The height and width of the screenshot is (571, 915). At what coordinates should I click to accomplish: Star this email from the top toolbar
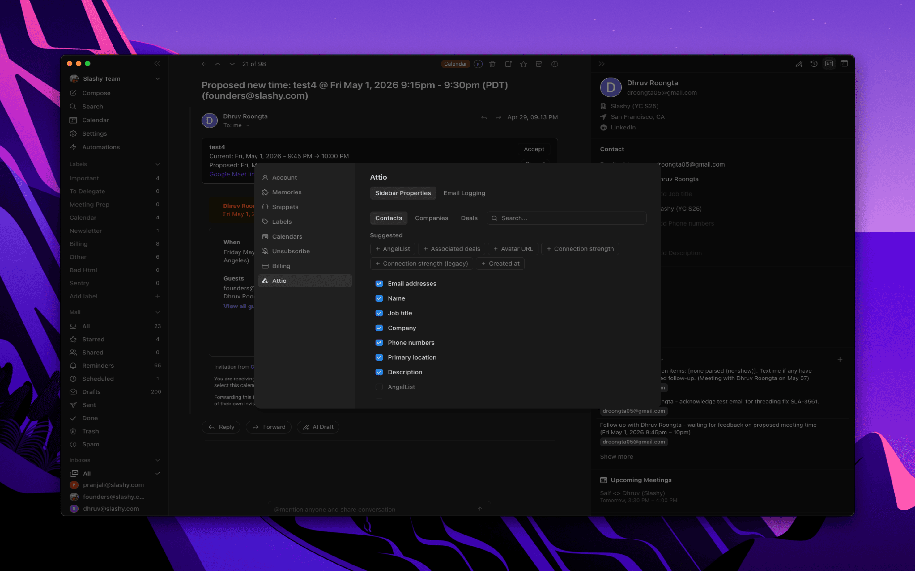pos(523,64)
